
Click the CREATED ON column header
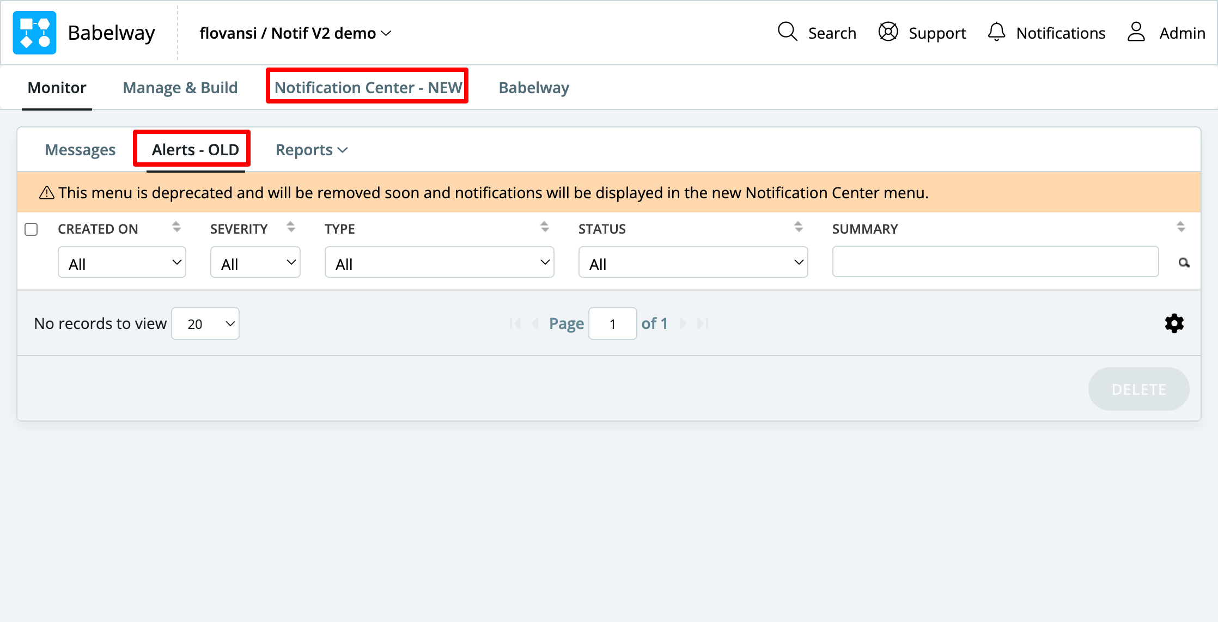pyautogui.click(x=98, y=229)
